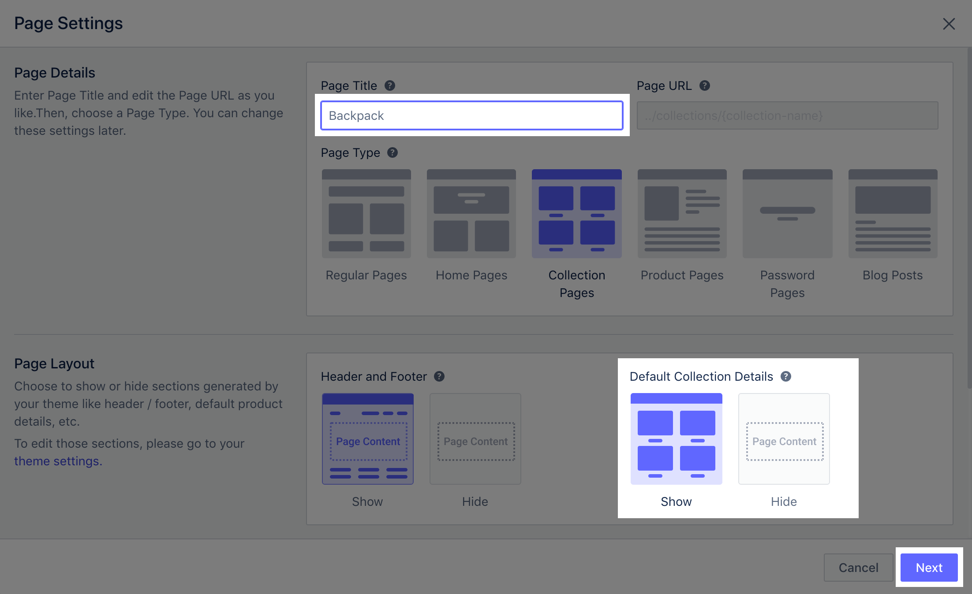
Task: Click the Page URL input field
Action: click(788, 115)
